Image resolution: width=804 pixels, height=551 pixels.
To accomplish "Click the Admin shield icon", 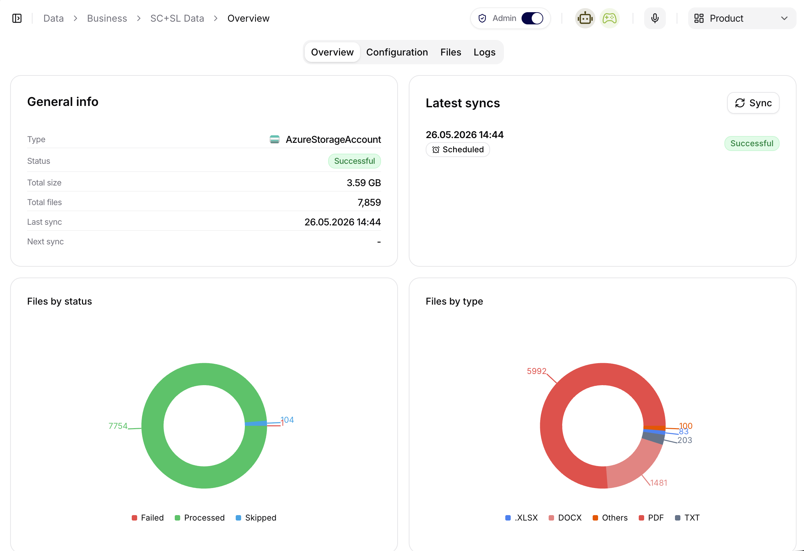I will tap(482, 18).
